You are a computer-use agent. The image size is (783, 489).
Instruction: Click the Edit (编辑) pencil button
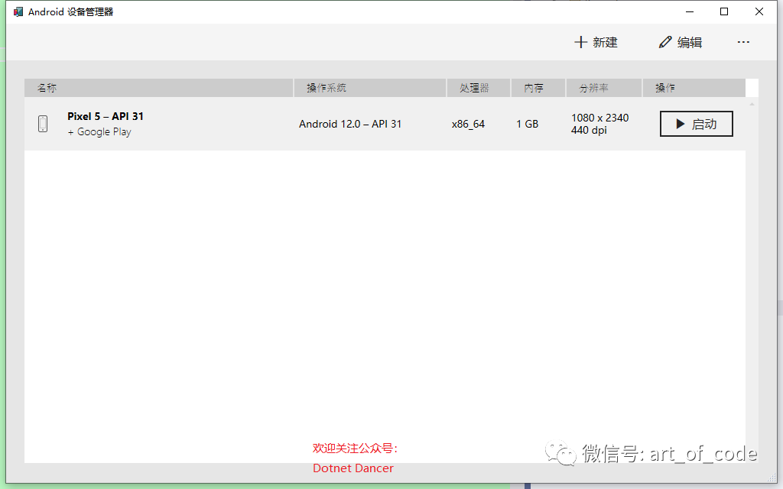[x=681, y=43]
